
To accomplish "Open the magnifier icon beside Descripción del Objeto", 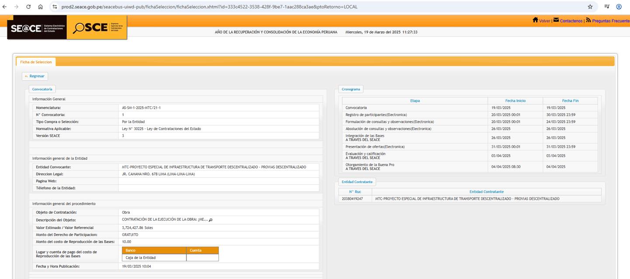I will pyautogui.click(x=211, y=220).
